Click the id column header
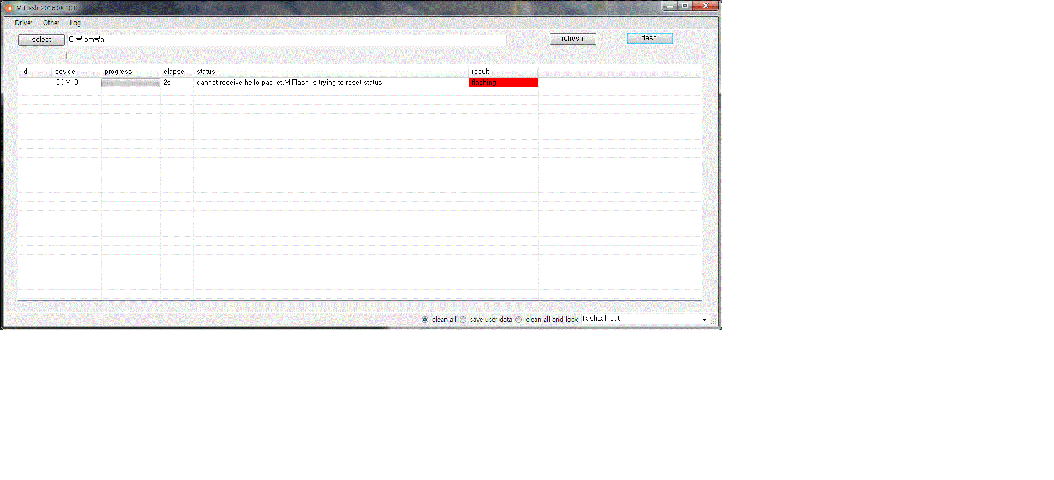Screen dimensions: 1054x480 tap(35, 72)
